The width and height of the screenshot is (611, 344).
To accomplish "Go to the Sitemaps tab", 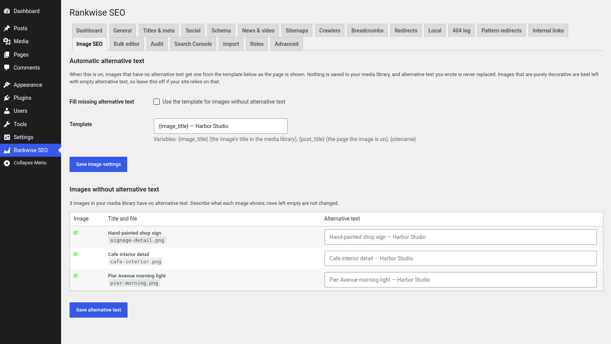I will coord(297,31).
